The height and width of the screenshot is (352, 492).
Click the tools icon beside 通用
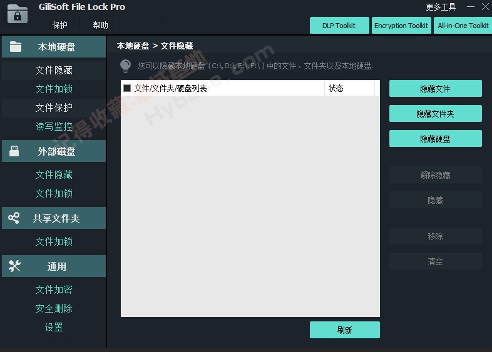14,266
